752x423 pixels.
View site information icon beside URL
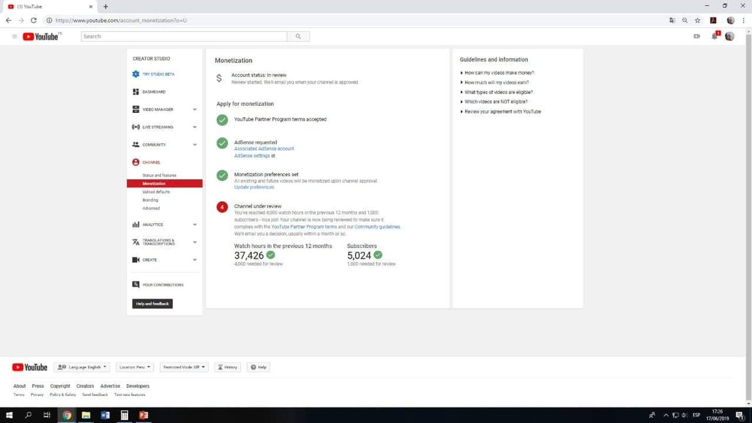click(x=50, y=20)
